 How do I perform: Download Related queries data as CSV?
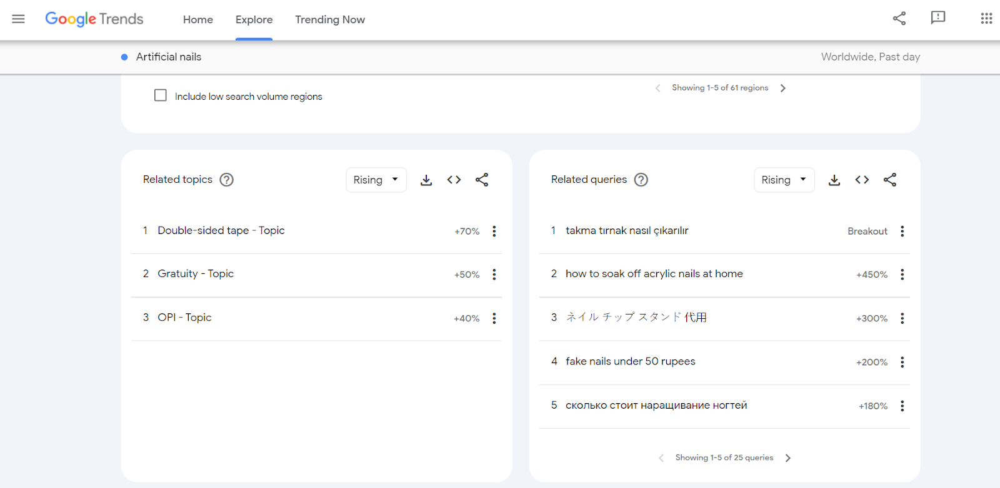coord(834,180)
